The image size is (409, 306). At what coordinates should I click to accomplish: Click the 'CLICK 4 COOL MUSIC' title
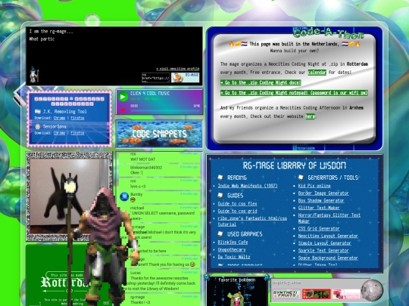[x=150, y=94]
